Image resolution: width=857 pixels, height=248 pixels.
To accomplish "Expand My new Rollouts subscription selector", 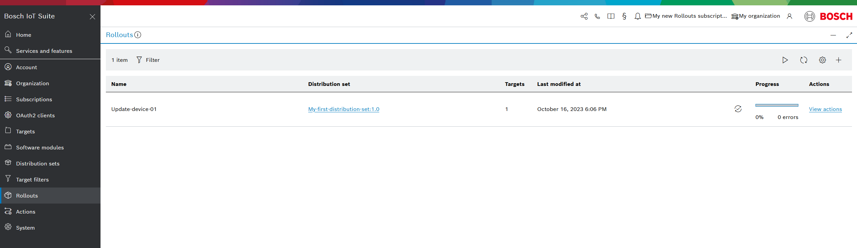I will [686, 16].
